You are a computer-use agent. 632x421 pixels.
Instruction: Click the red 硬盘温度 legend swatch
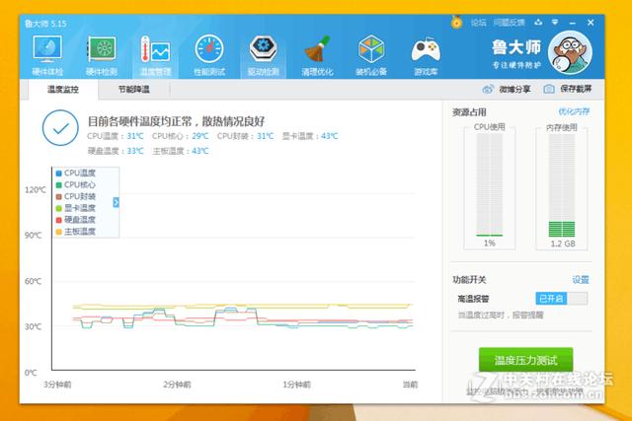(59, 220)
